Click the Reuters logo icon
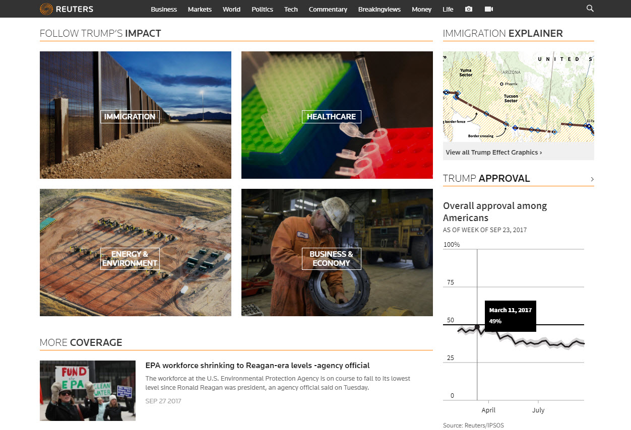 tap(46, 9)
